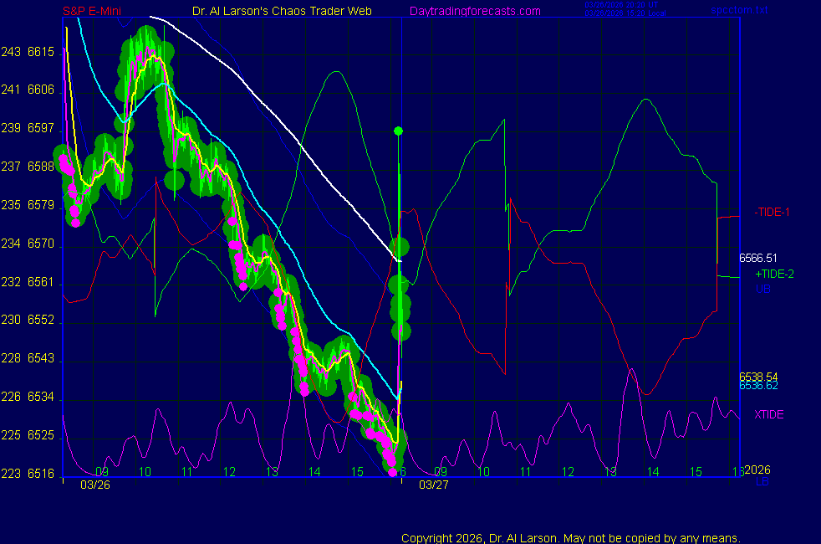Click the yellow 6538.54 price readout
This screenshot has height=544, width=821.
(758, 376)
